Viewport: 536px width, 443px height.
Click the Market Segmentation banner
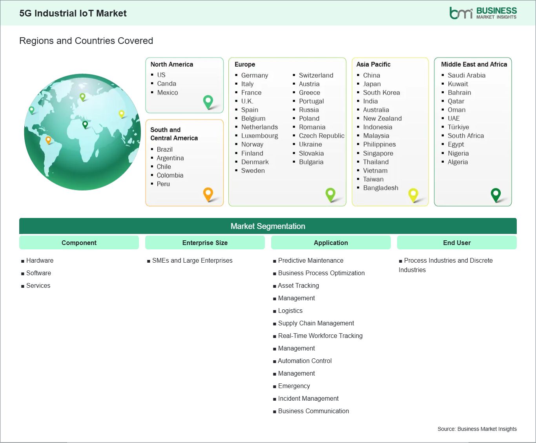(x=268, y=226)
